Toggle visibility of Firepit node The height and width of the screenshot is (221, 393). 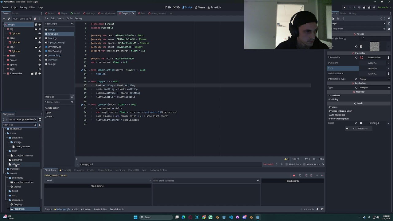(x=39, y=25)
